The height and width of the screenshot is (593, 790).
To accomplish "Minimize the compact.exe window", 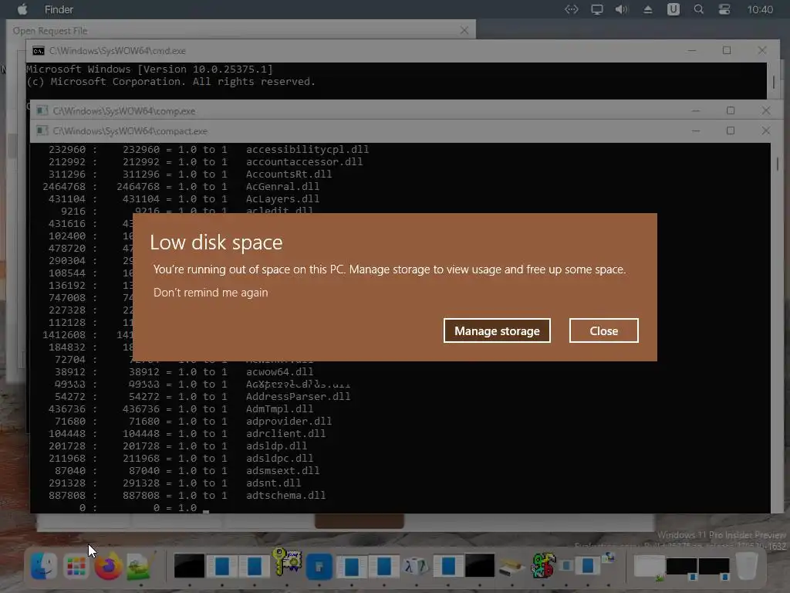I will click(x=696, y=130).
